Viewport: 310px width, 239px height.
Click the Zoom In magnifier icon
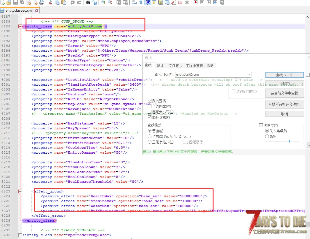[x=103, y=3]
